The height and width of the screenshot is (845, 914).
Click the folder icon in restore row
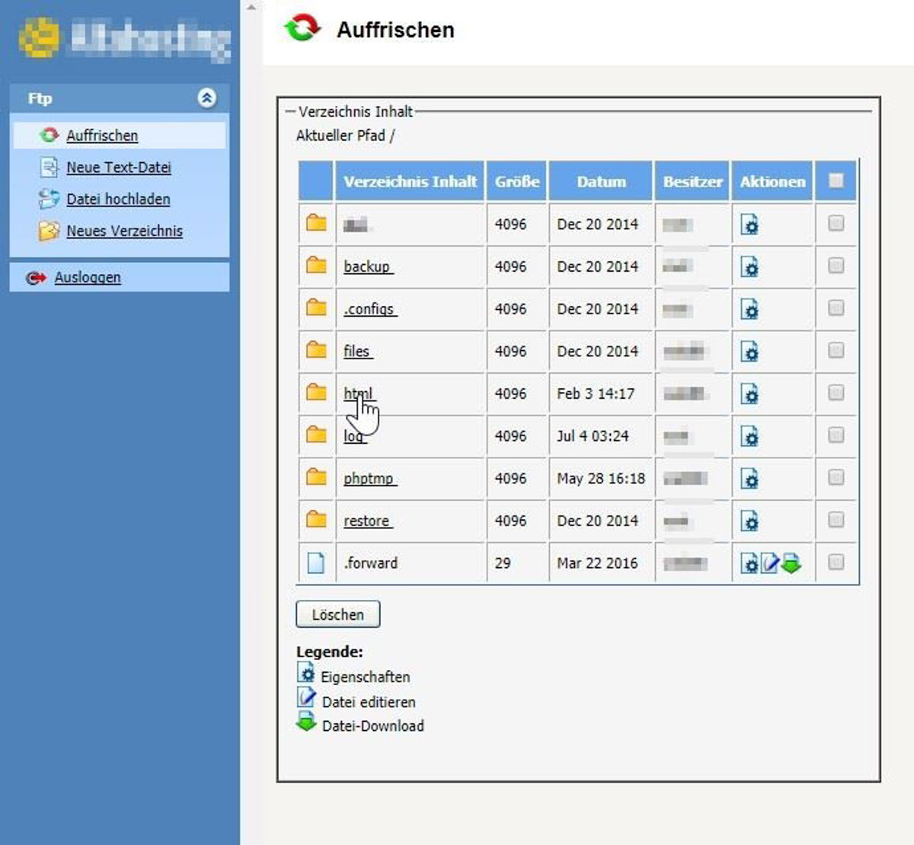(x=316, y=520)
